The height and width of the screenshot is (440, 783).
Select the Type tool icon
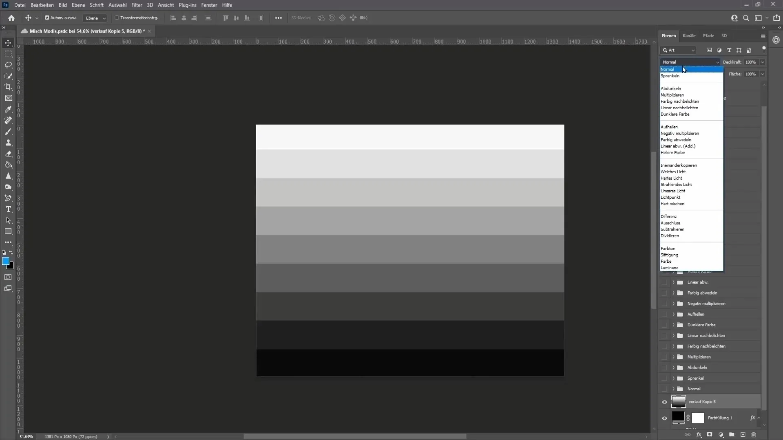click(x=8, y=209)
